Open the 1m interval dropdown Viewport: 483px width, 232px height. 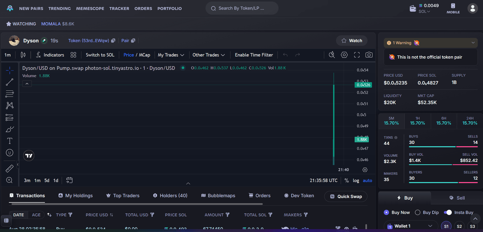pyautogui.click(x=8, y=55)
